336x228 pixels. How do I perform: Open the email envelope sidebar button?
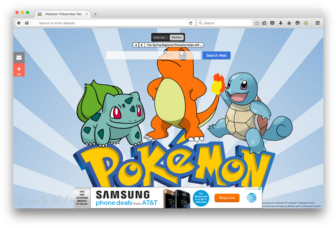[x=19, y=58]
